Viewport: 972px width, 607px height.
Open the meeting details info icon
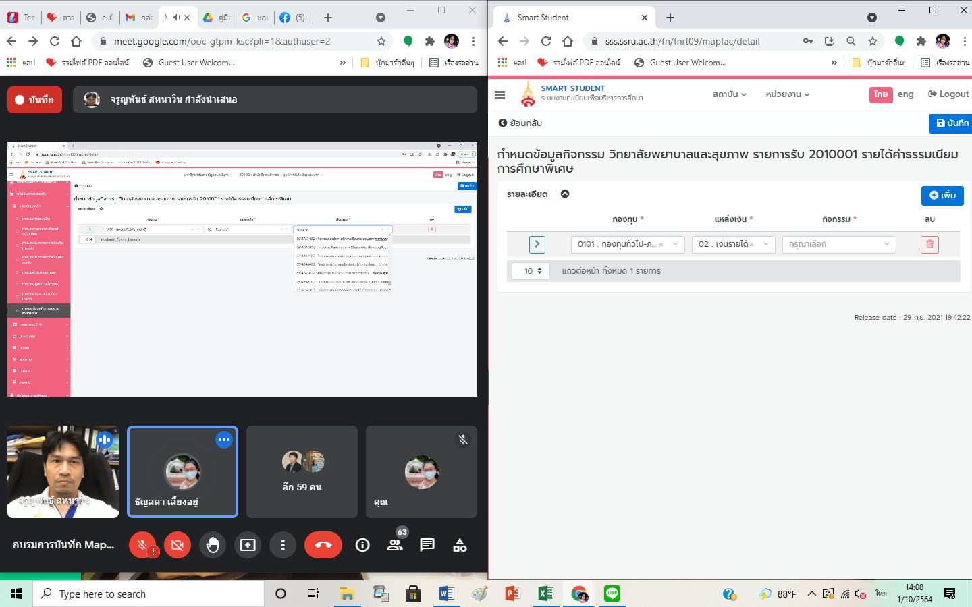click(x=362, y=545)
